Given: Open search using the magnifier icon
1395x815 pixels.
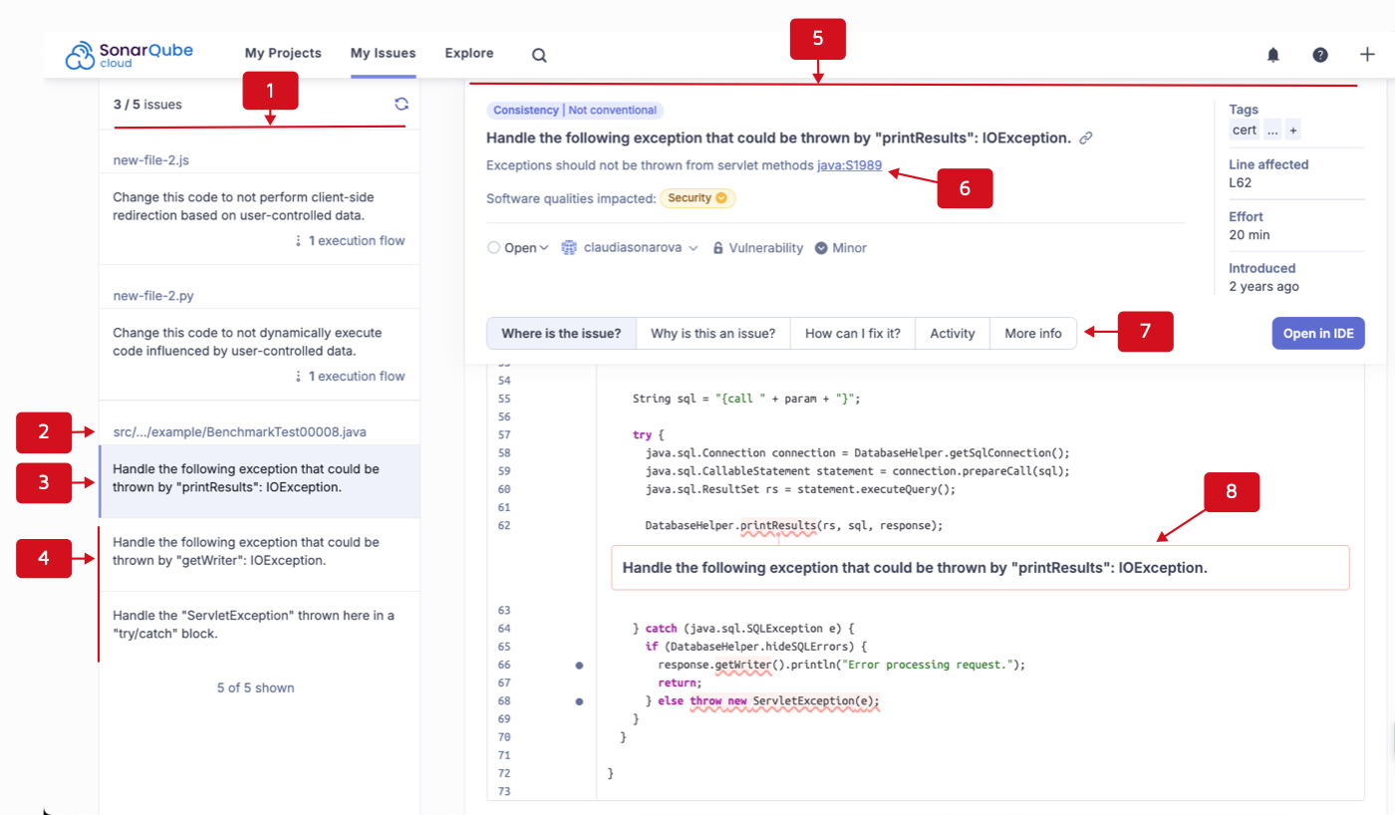Looking at the screenshot, I should [x=538, y=55].
